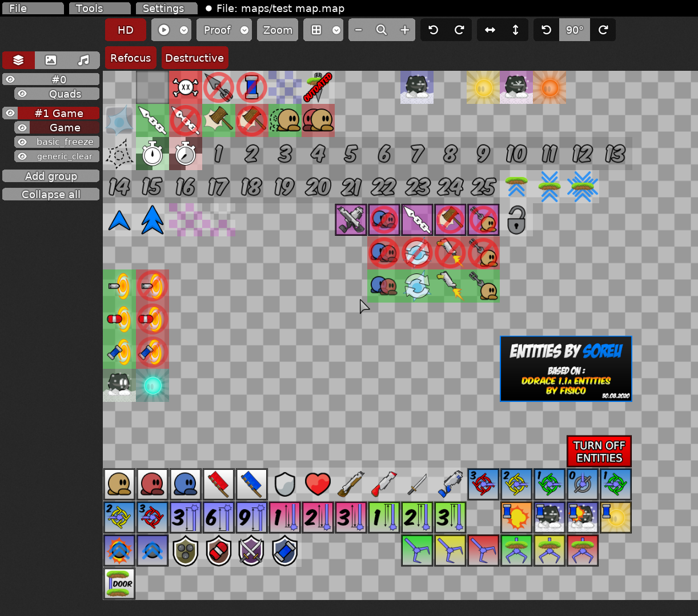The width and height of the screenshot is (698, 616).
Task: Toggle the HD button
Action: click(126, 30)
